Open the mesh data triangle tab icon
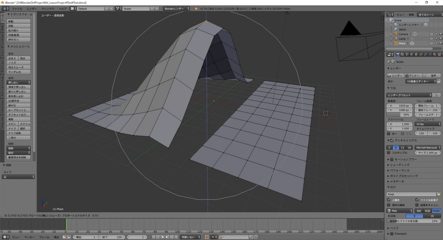Image resolution: width=443 pixels, height=240 pixels. tap(430, 54)
